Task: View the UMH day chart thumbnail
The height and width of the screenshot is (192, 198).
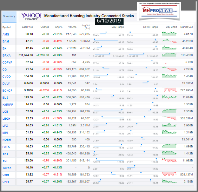Action: (x=169, y=174)
